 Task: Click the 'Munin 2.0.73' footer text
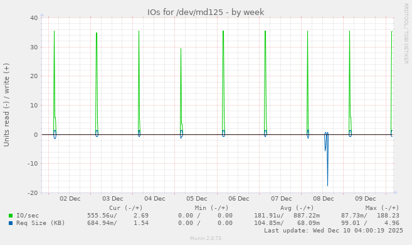click(206, 239)
